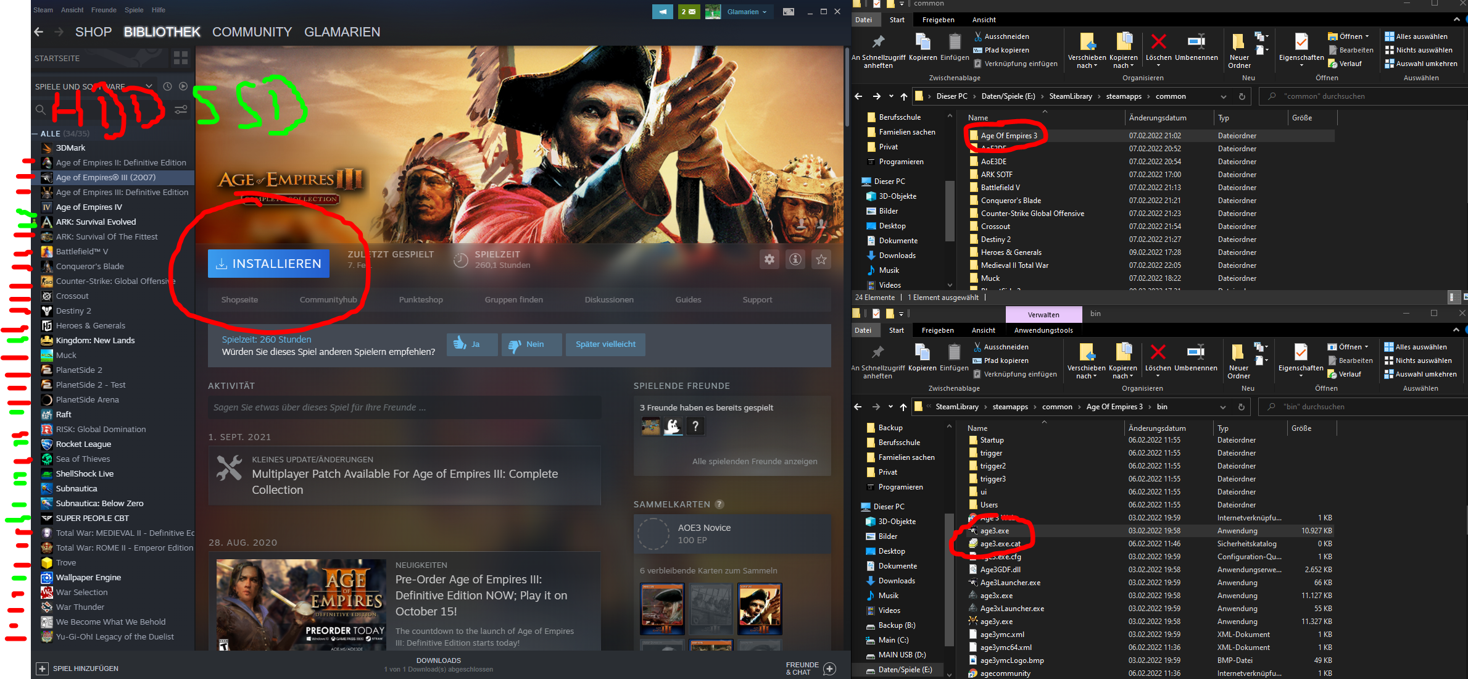The height and width of the screenshot is (679, 1468).
Task: Click the Steam back navigation arrow
Action: click(39, 31)
